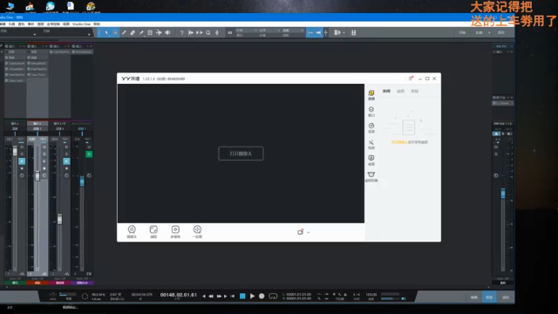This screenshot has width=558, height=314.
Task: Click the question mark help icon in toolbar
Action: tap(182, 33)
